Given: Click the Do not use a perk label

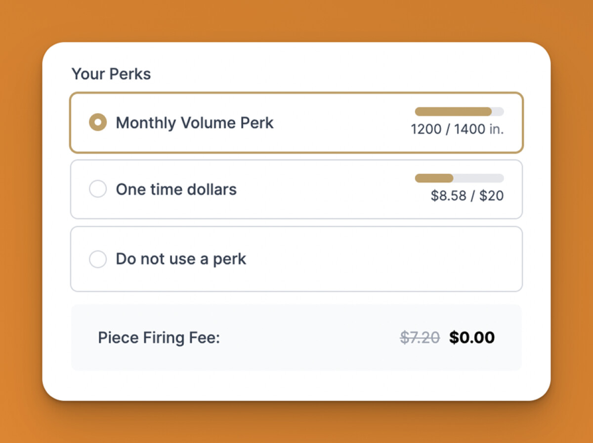Looking at the screenshot, I should [181, 259].
